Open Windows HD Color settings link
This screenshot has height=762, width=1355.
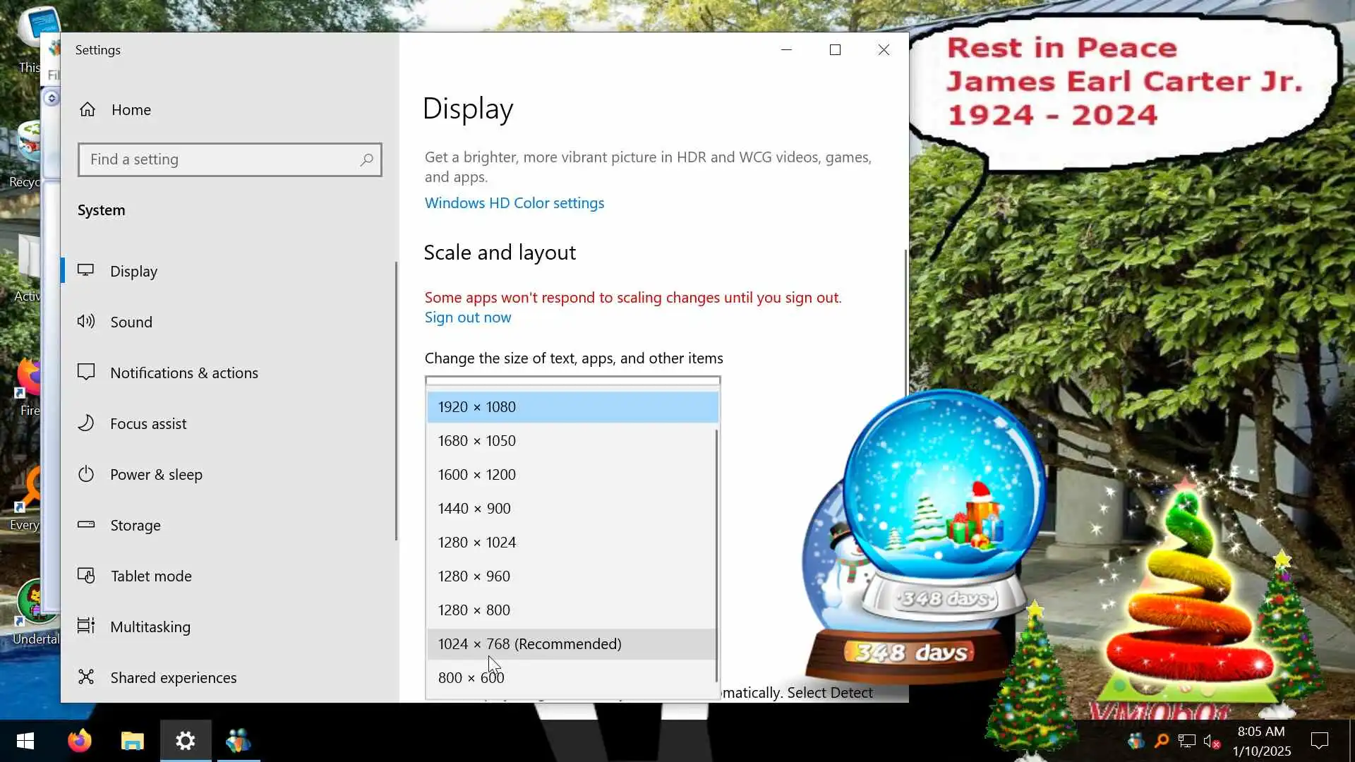(x=514, y=203)
